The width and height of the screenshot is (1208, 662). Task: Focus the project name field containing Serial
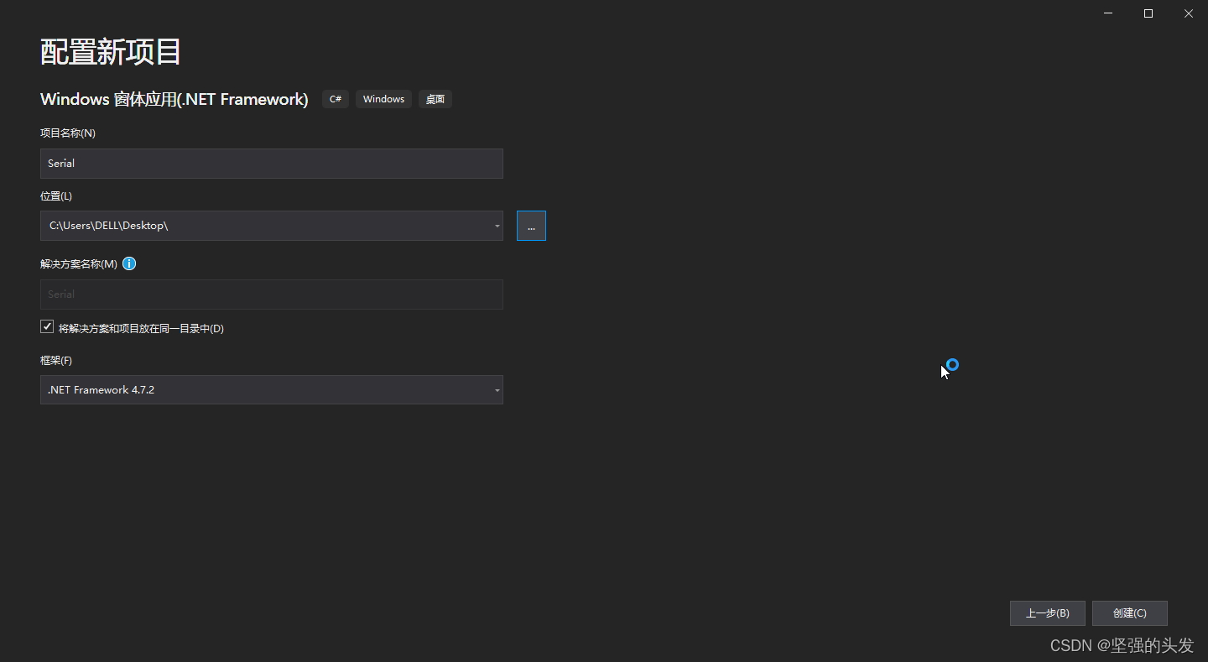click(x=272, y=164)
